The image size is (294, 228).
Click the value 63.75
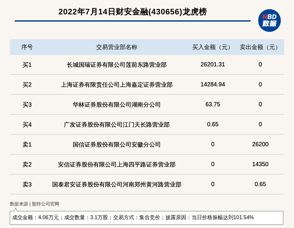click(213, 104)
